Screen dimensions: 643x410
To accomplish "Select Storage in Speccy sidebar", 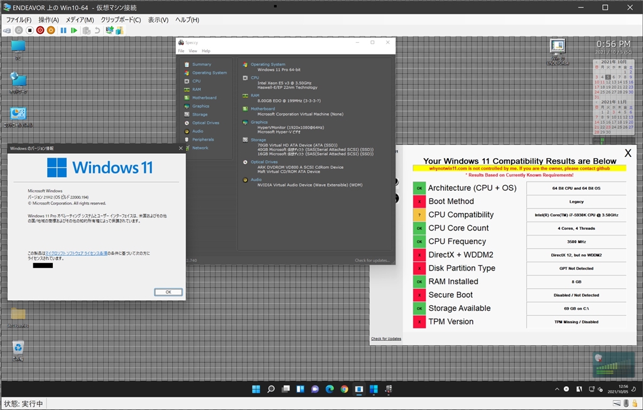I will (x=200, y=114).
